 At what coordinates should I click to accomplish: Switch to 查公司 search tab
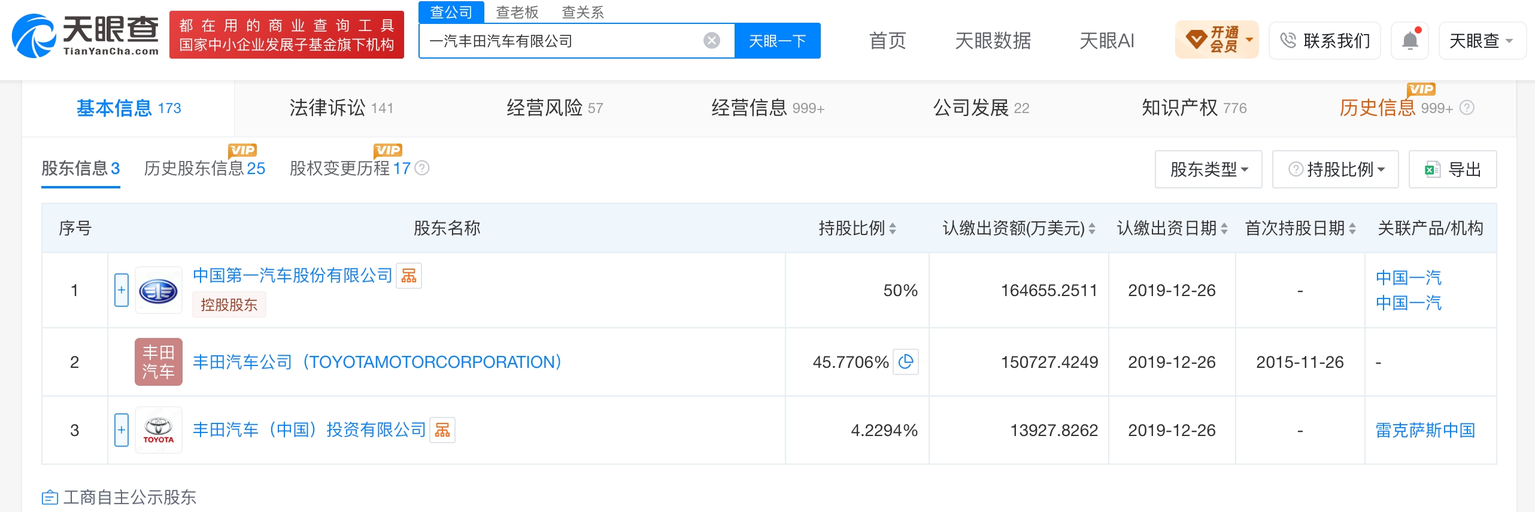click(451, 12)
